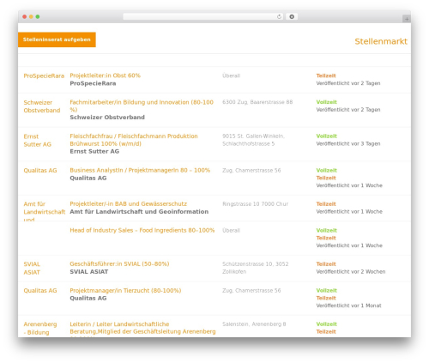Click Zug, Chamerstrasse 56 in Tierzucht listing
This screenshot has height=363, width=429.
[251, 291]
